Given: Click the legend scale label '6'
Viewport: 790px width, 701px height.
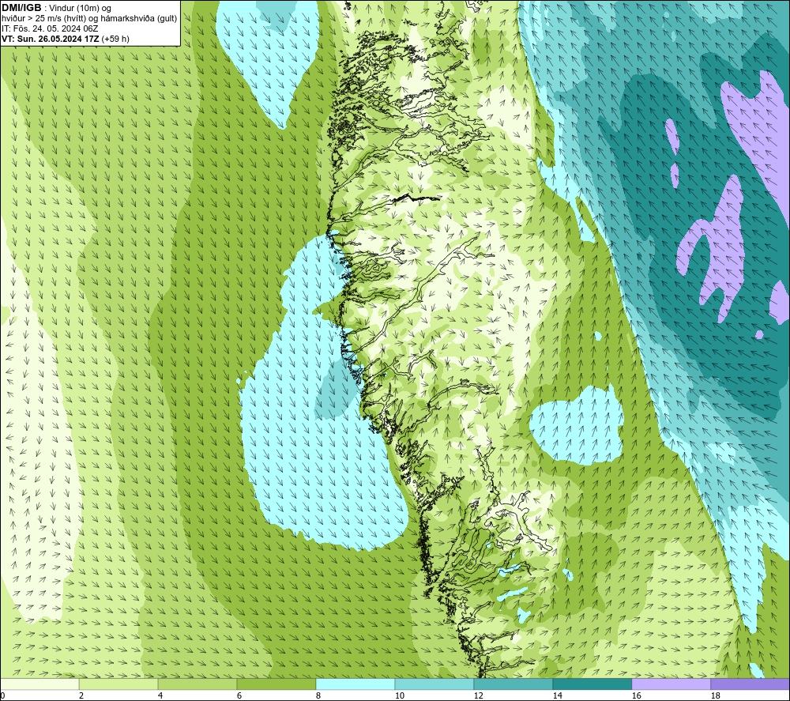Looking at the screenshot, I should pyautogui.click(x=239, y=695).
